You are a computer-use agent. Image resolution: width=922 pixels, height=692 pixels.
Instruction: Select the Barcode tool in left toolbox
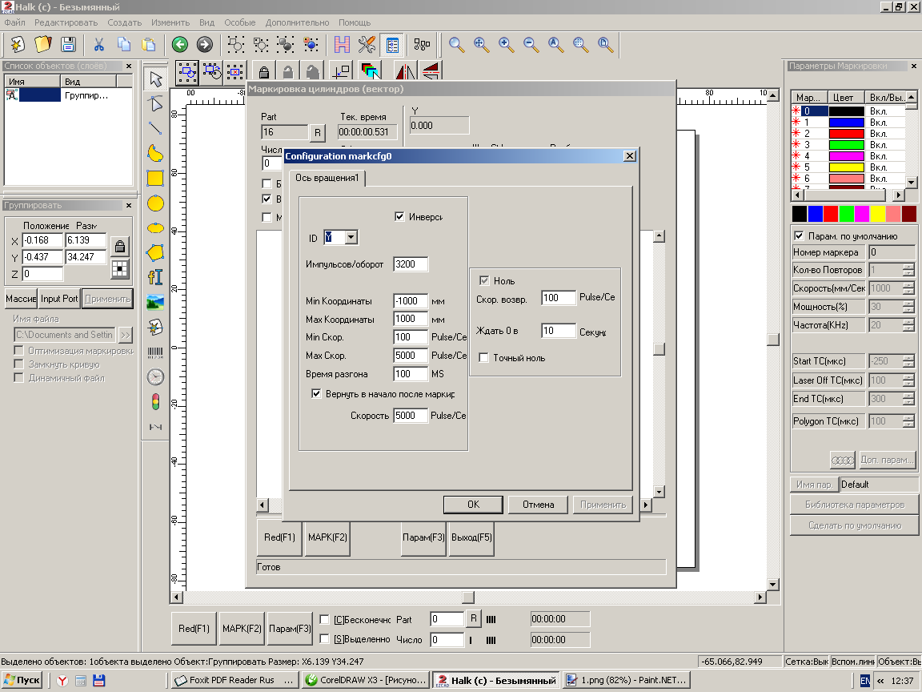(155, 352)
